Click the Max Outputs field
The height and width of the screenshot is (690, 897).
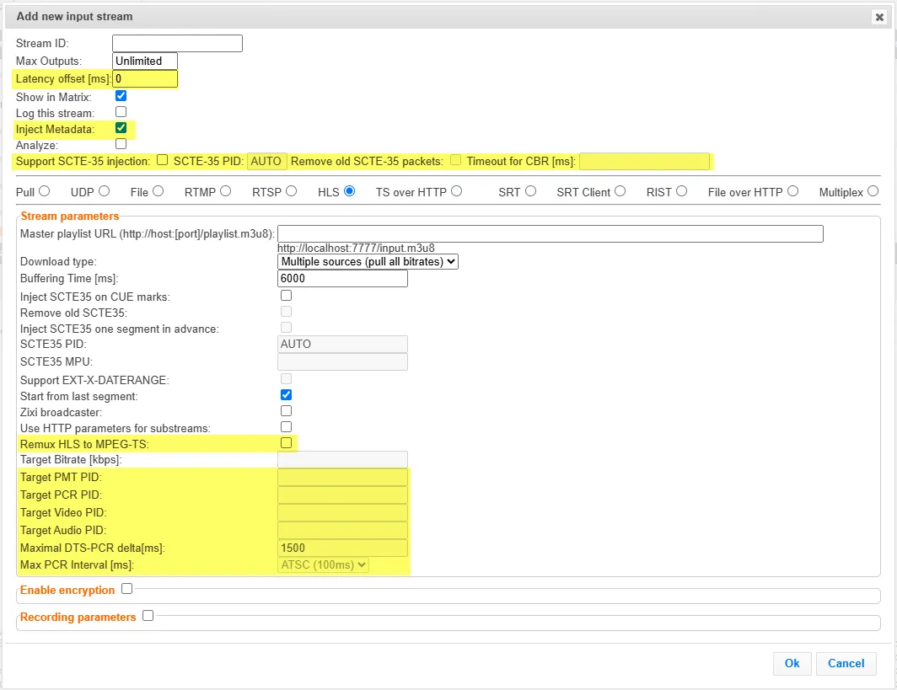pyautogui.click(x=145, y=62)
